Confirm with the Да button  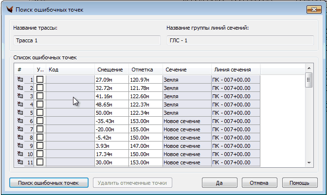219,183
